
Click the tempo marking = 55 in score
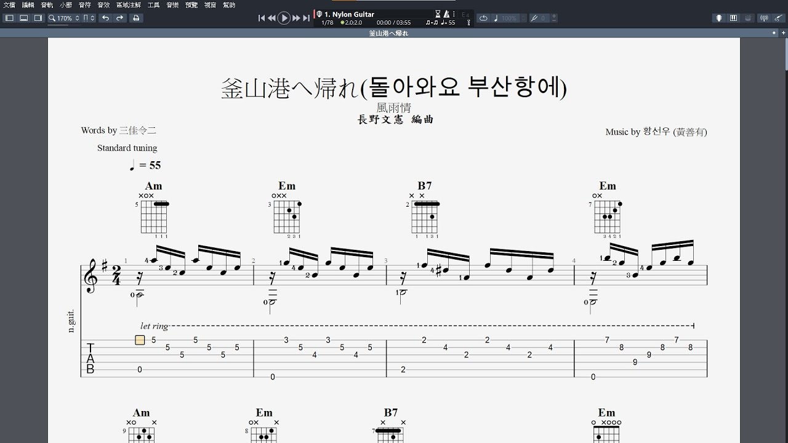point(145,165)
